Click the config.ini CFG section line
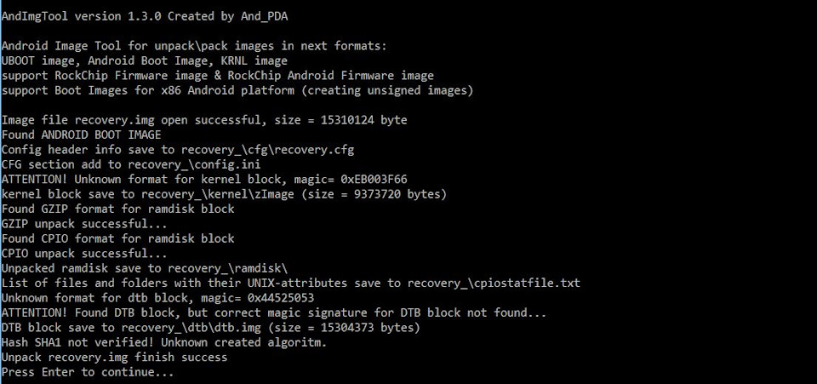The image size is (817, 384). 131,164
